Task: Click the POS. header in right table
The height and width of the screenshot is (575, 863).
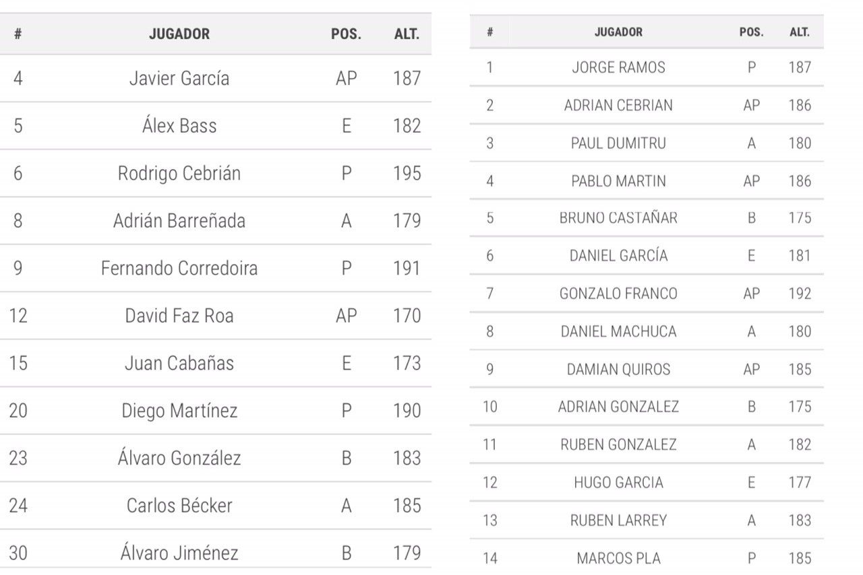Action: tap(751, 32)
